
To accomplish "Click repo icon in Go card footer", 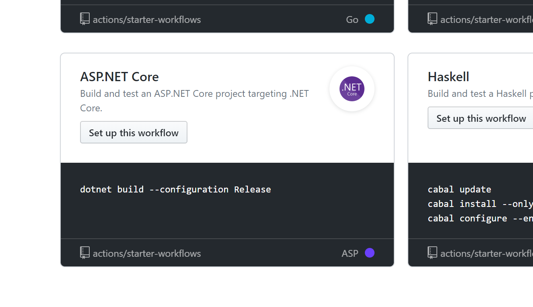I will point(85,19).
